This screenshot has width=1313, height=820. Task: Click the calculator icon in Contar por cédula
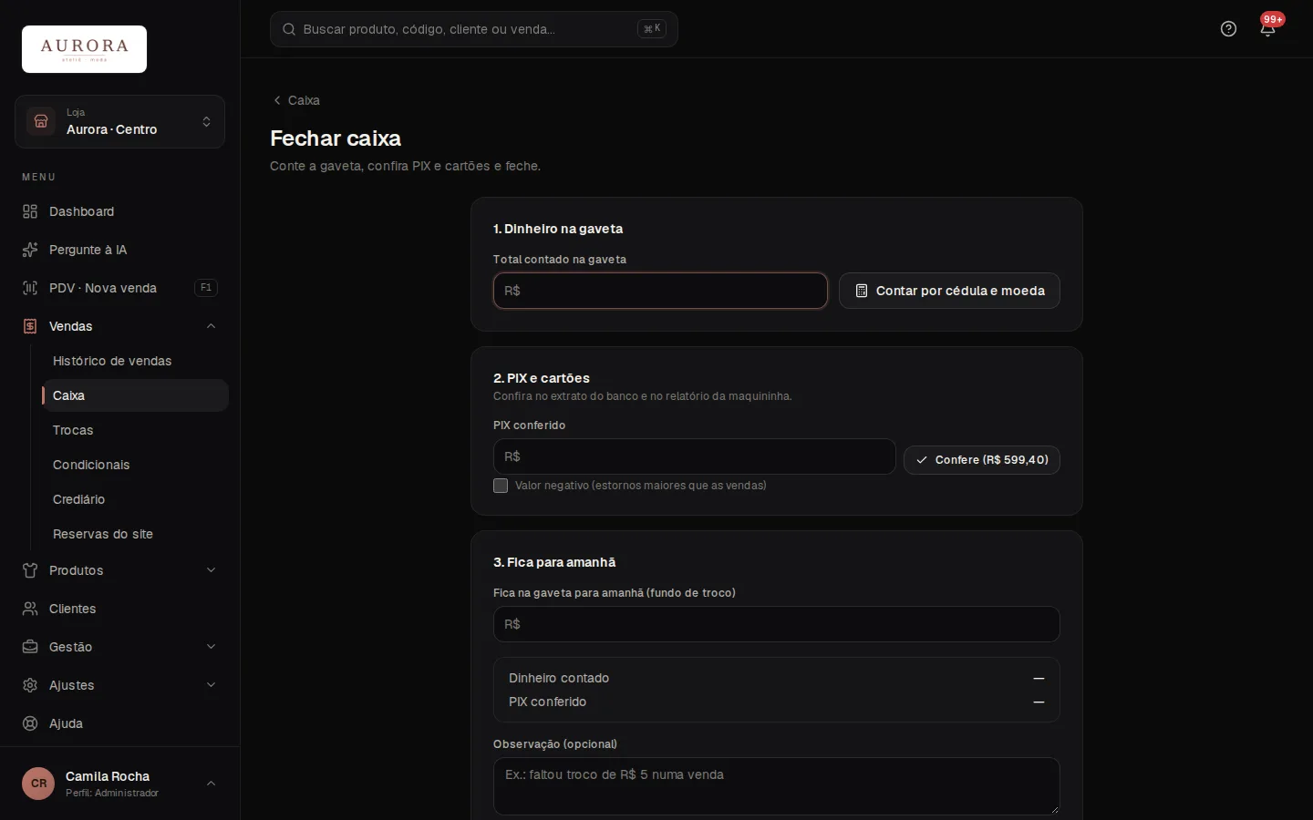(x=862, y=291)
